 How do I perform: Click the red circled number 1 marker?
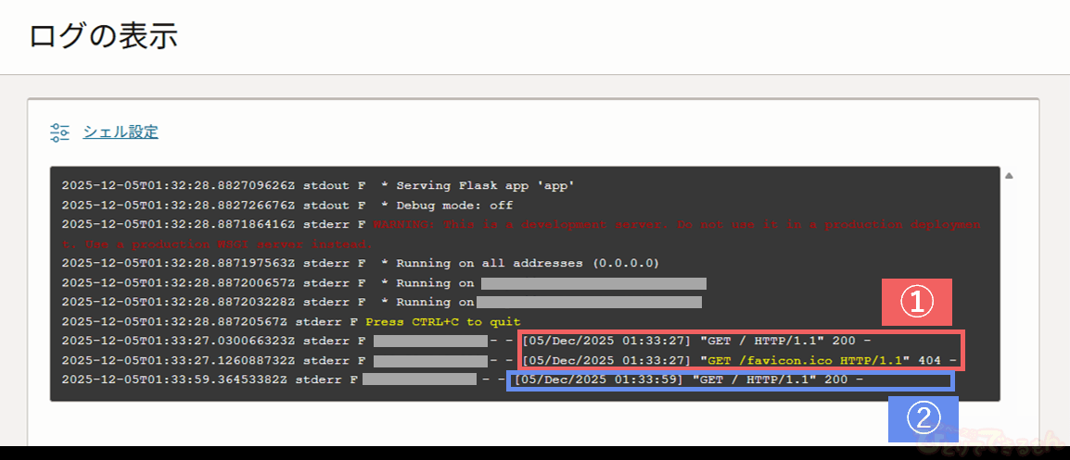pos(917,302)
